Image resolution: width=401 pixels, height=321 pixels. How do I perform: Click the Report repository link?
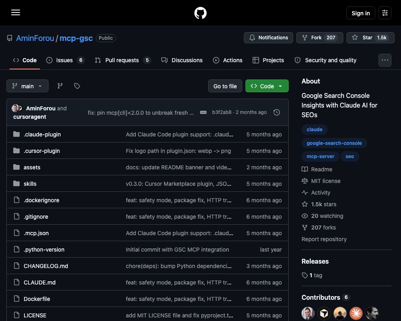point(324,239)
